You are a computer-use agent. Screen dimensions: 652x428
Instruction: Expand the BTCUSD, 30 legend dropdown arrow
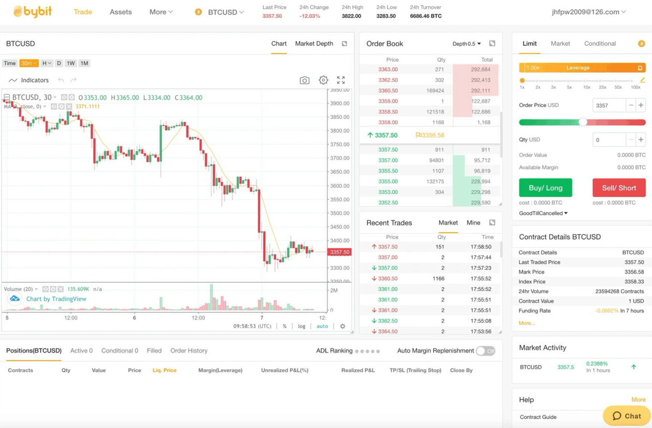[x=55, y=97]
